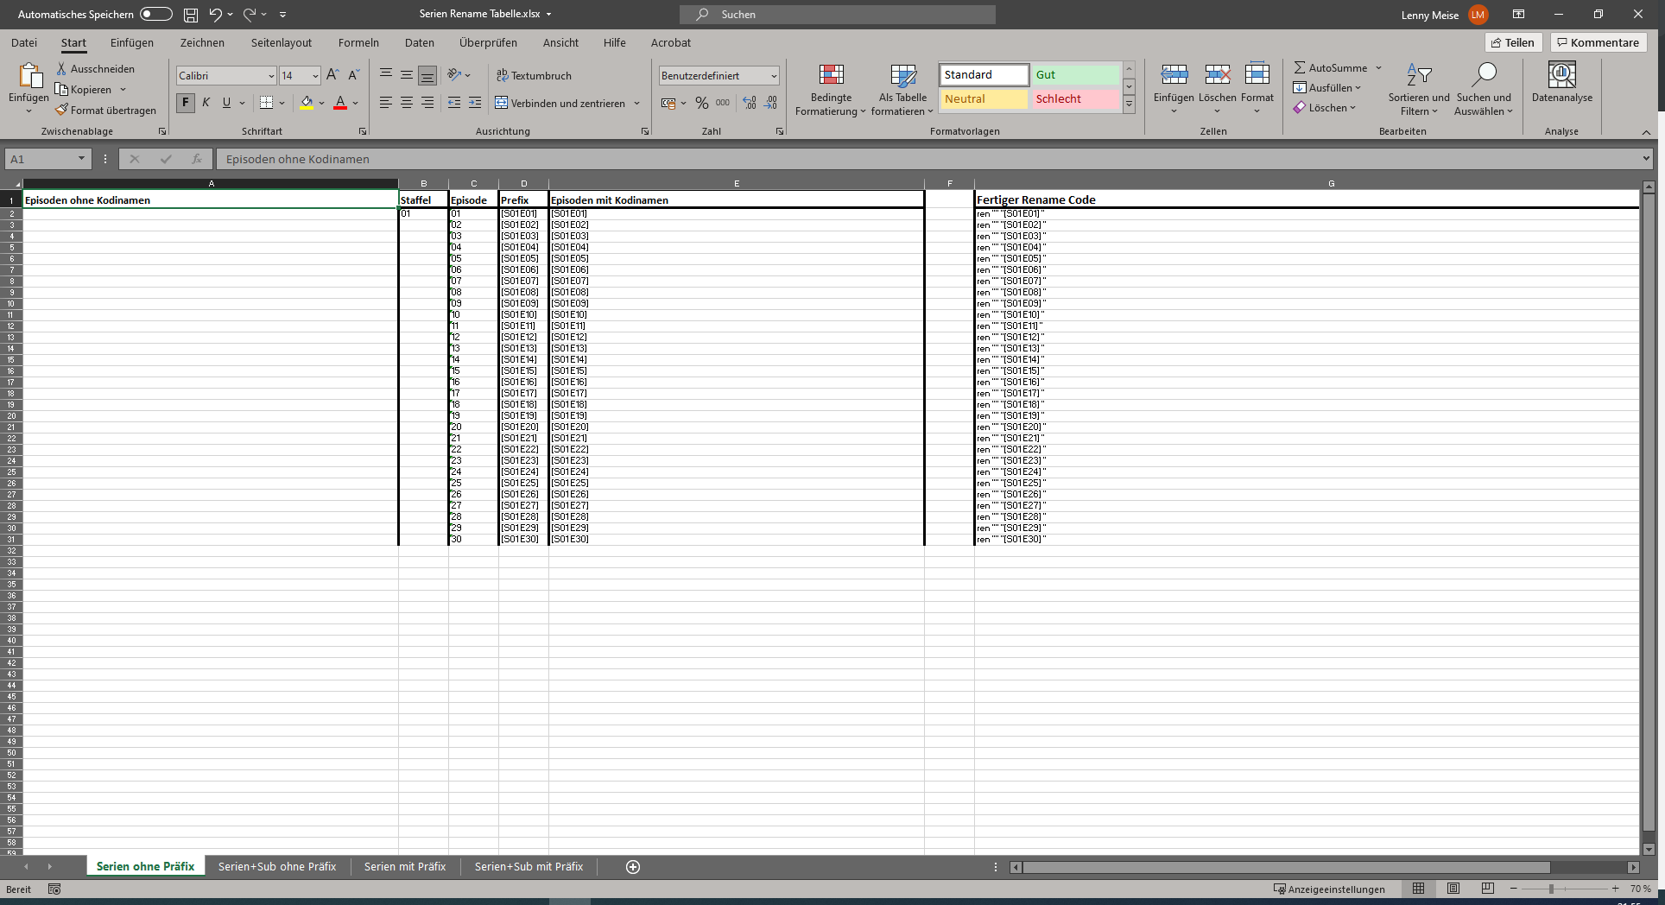Open Verbinden und zentrieren dropdown arrow
The height and width of the screenshot is (905, 1665).
pos(637,104)
